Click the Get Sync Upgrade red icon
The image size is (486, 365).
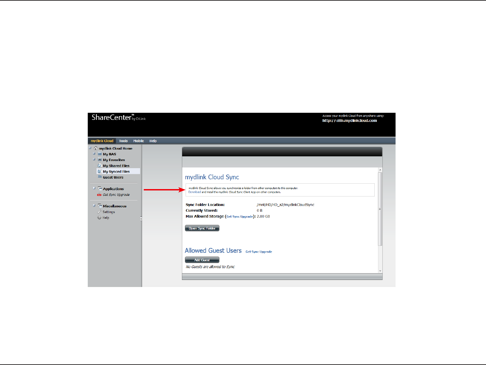tap(99, 194)
